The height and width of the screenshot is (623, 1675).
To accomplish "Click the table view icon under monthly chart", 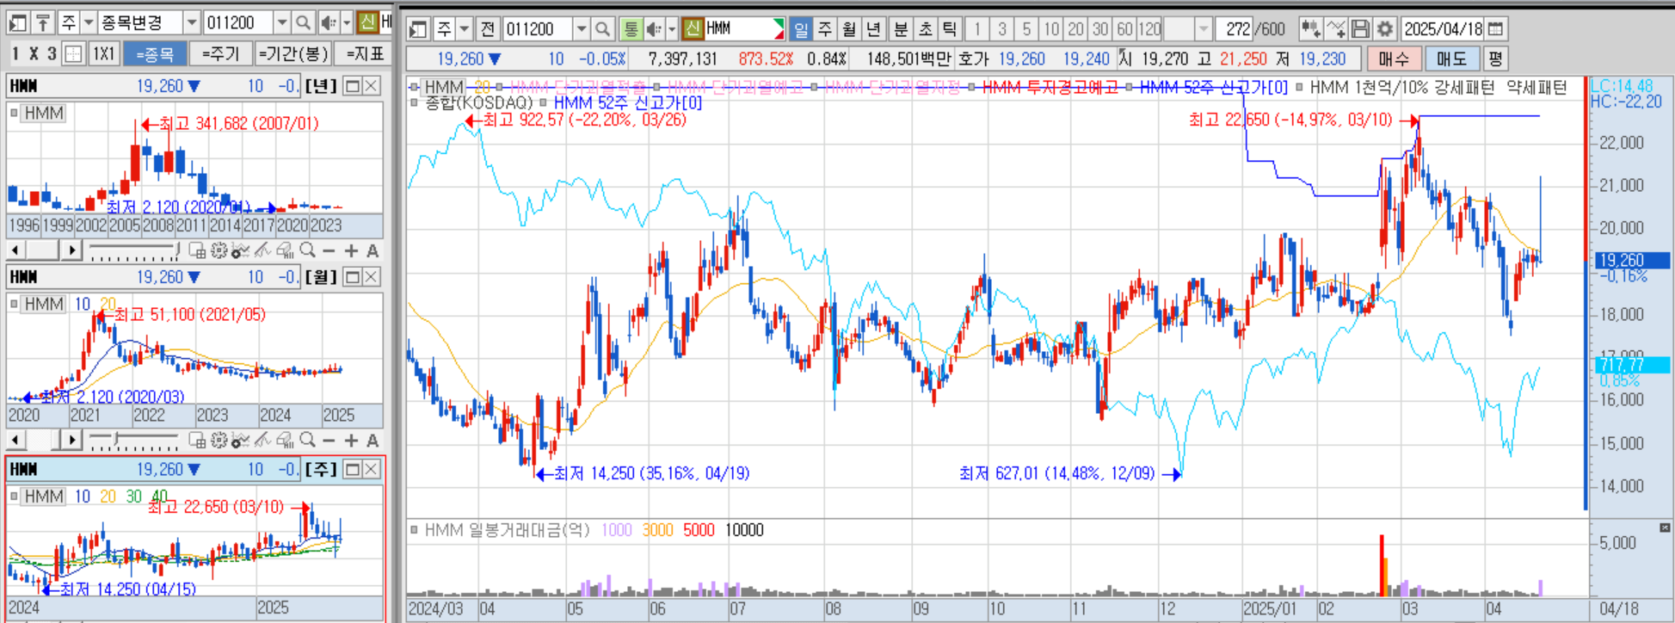I will tap(197, 441).
